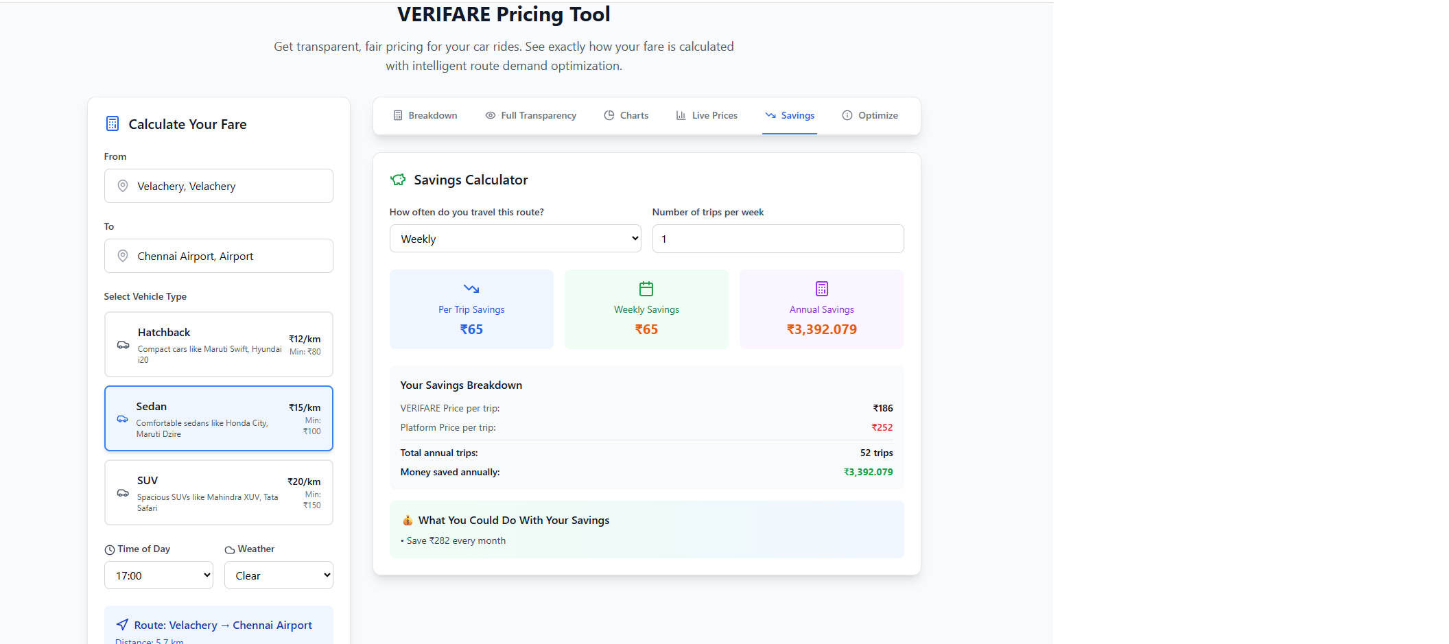
Task: Select the Hatchback vehicle type
Action: click(219, 344)
